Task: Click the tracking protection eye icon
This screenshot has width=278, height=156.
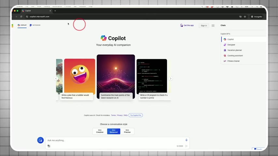Action: (x=241, y=17)
